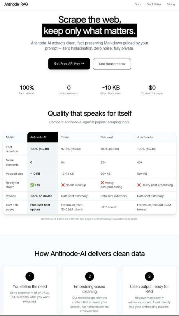Select the Tavily column header
179x316 pixels.
click(x=65, y=137)
